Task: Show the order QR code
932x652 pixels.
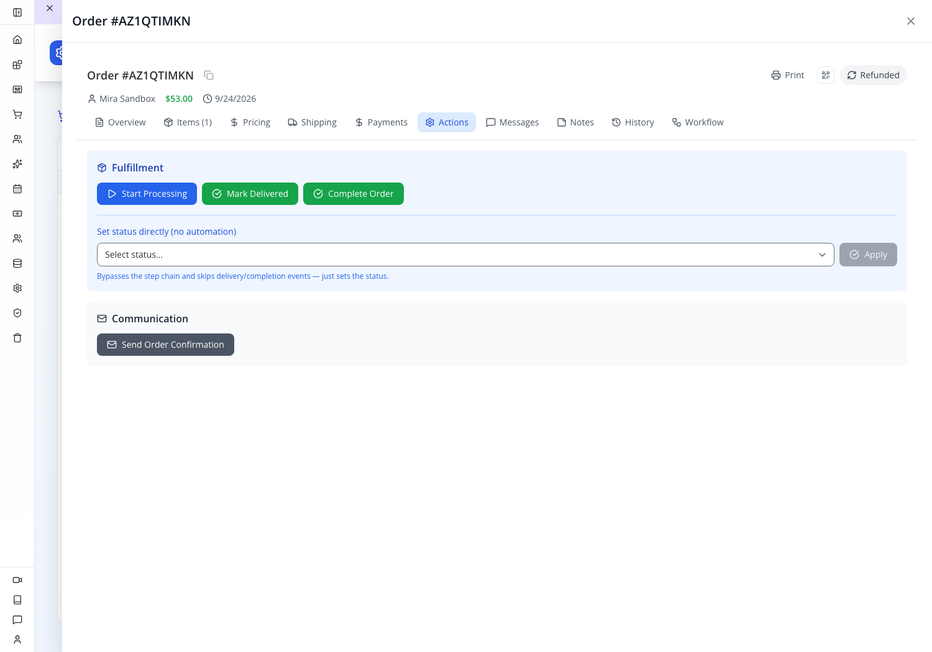Action: (826, 75)
